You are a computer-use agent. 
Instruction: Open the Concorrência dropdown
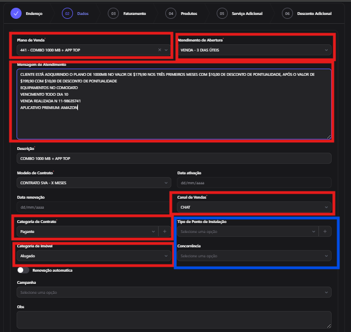click(254, 256)
